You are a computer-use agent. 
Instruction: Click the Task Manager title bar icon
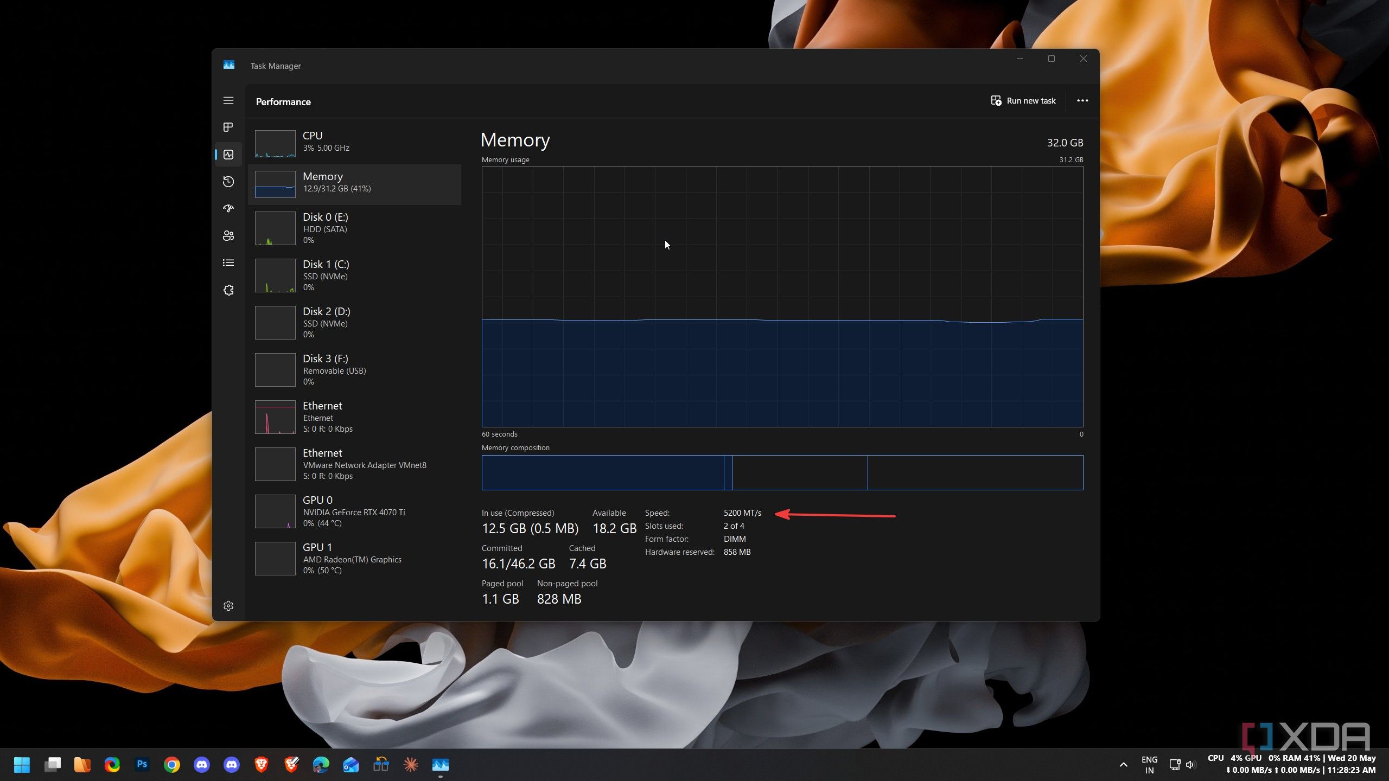click(229, 65)
